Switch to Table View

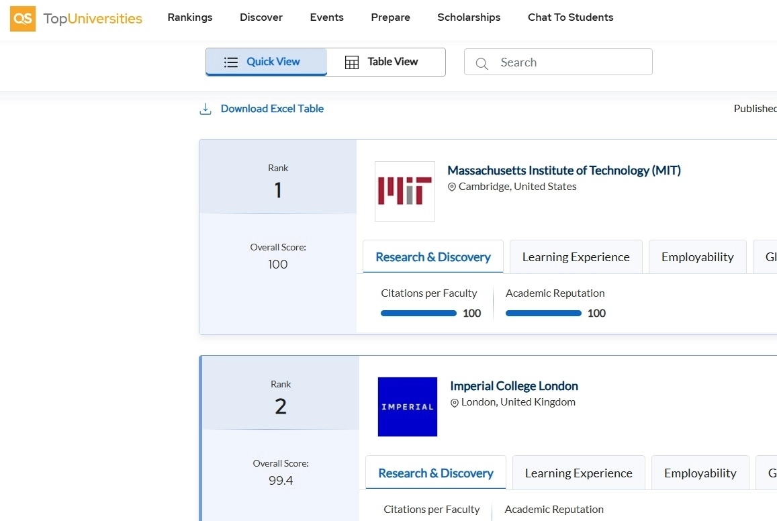(x=386, y=62)
